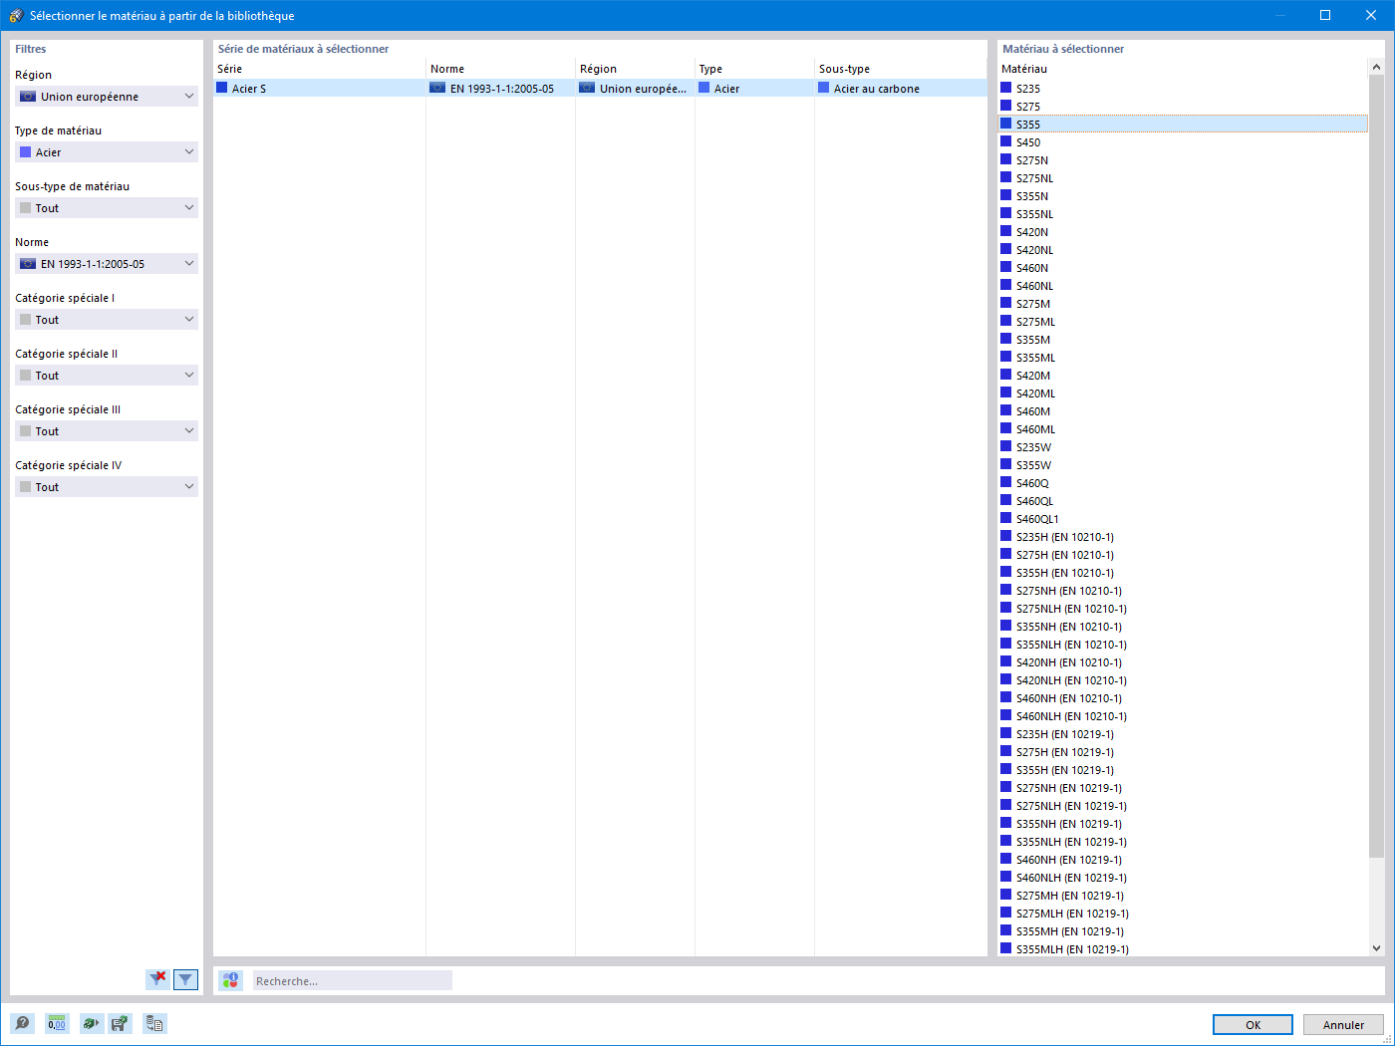Viewport: 1395px width, 1046px height.
Task: Select material S460N
Action: click(1183, 267)
